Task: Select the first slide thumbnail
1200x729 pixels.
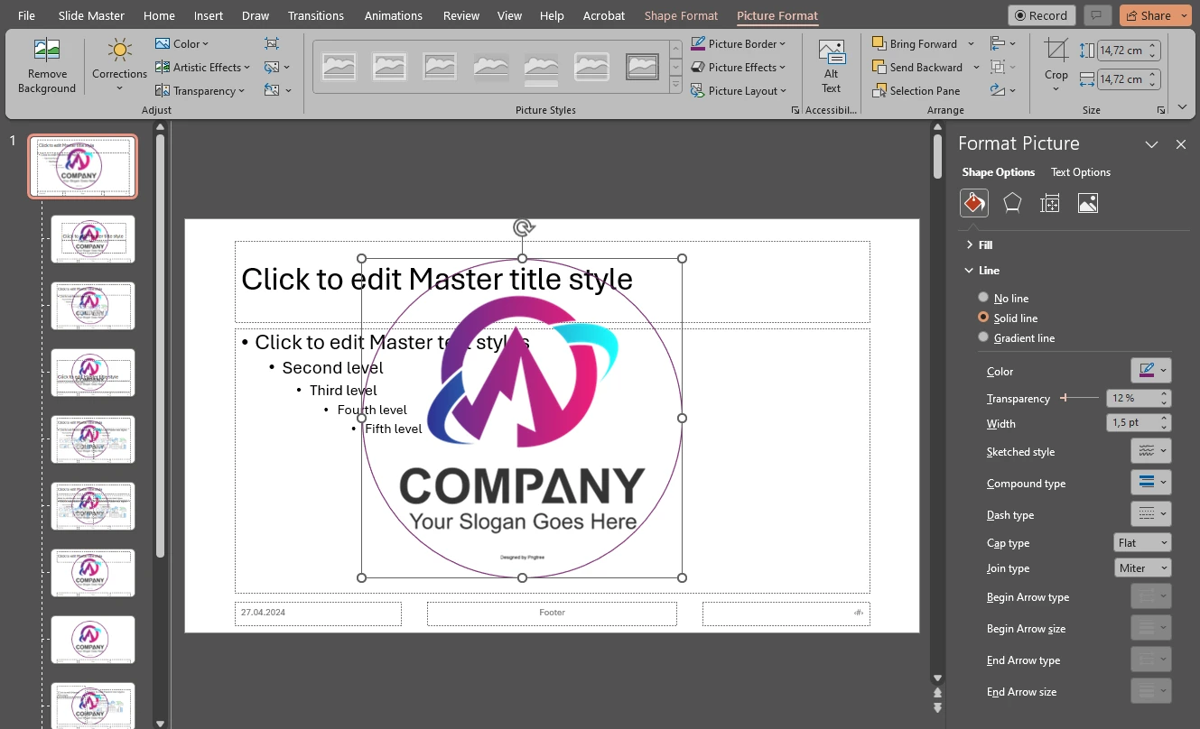Action: (82, 166)
